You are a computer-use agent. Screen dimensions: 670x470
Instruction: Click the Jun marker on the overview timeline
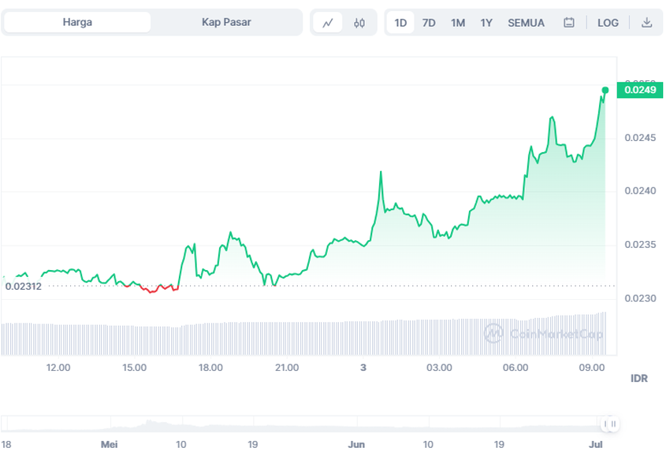click(356, 445)
